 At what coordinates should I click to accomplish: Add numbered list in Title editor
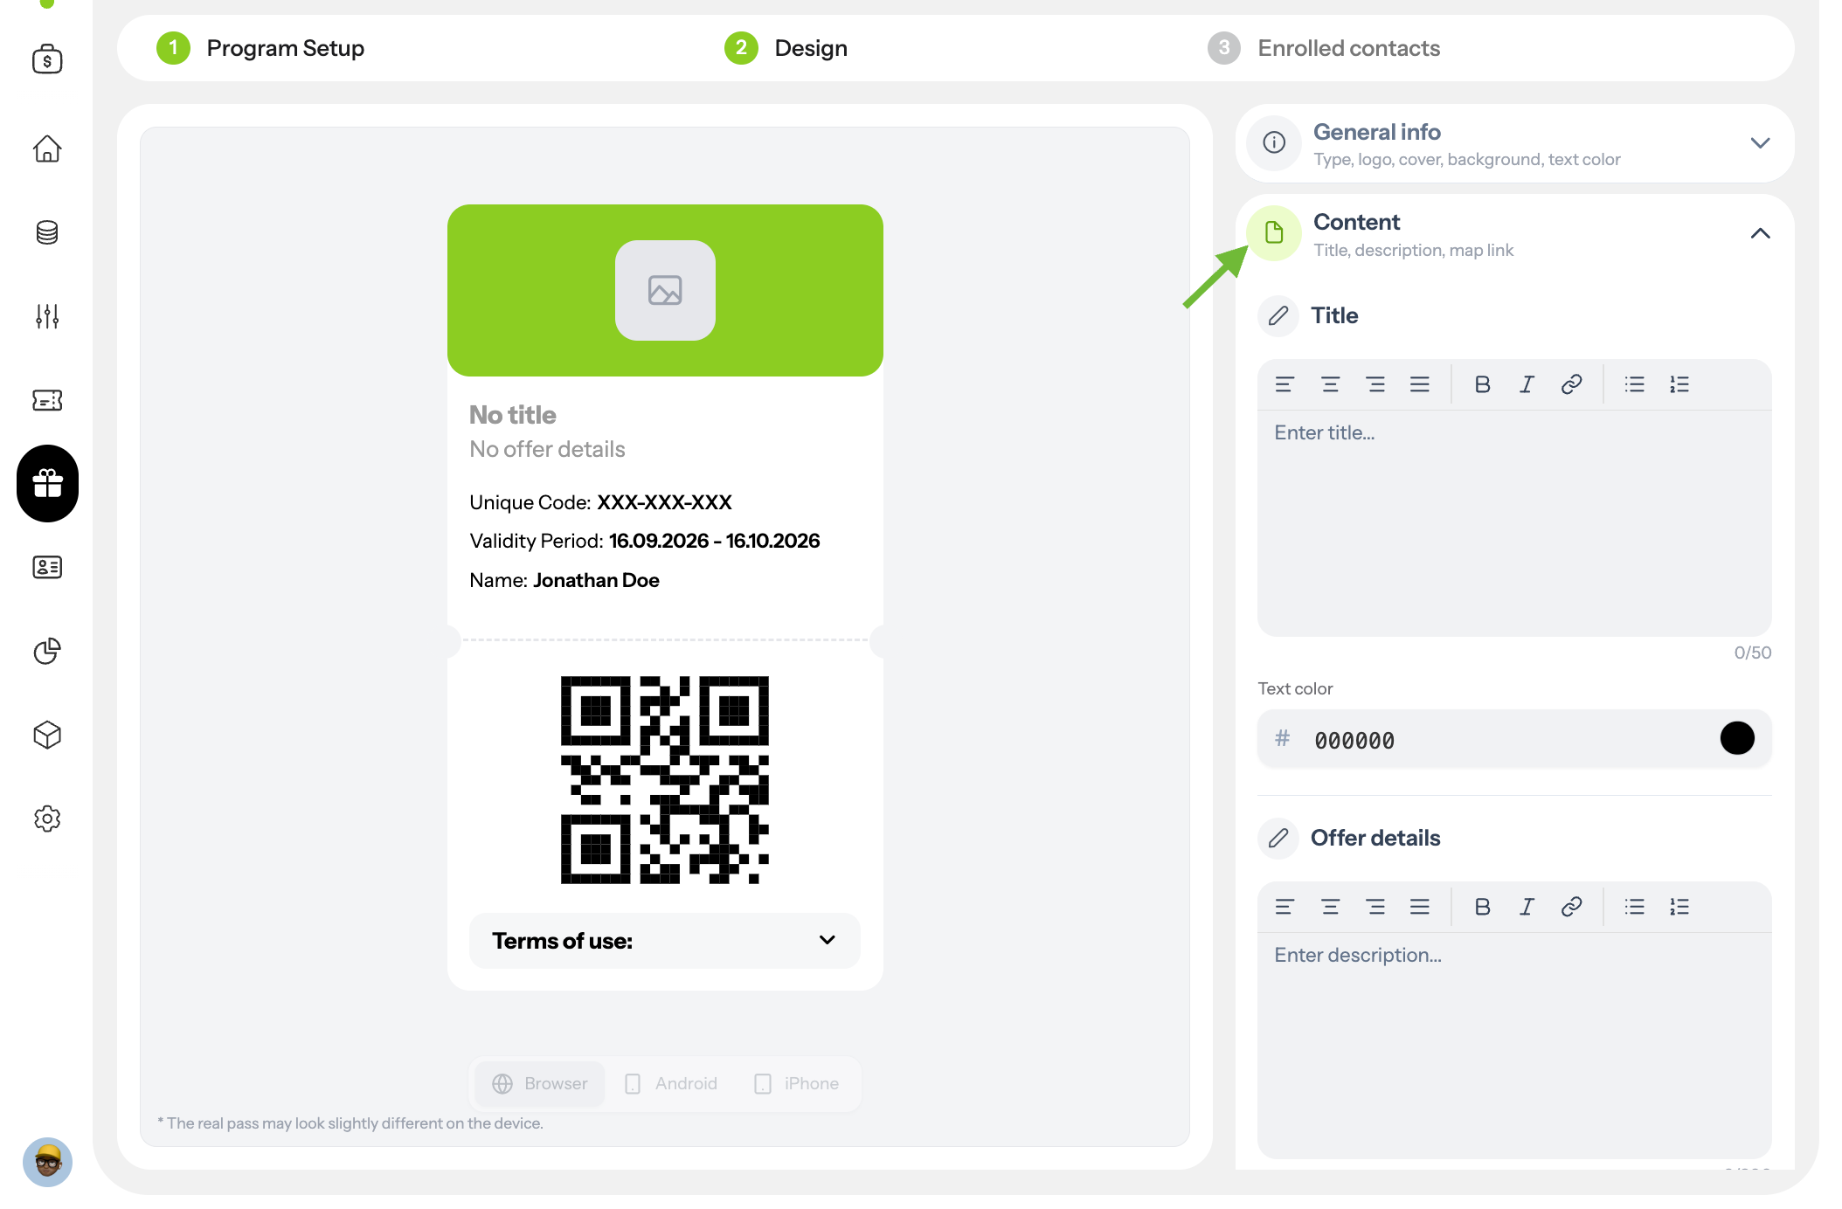click(1679, 384)
